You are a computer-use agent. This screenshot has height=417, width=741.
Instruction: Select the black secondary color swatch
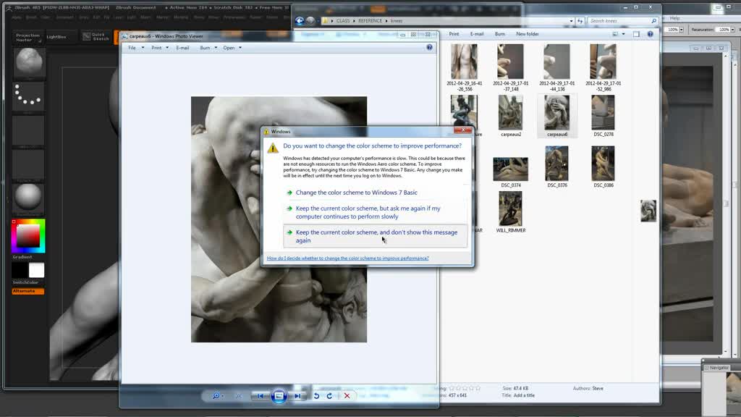(x=20, y=270)
